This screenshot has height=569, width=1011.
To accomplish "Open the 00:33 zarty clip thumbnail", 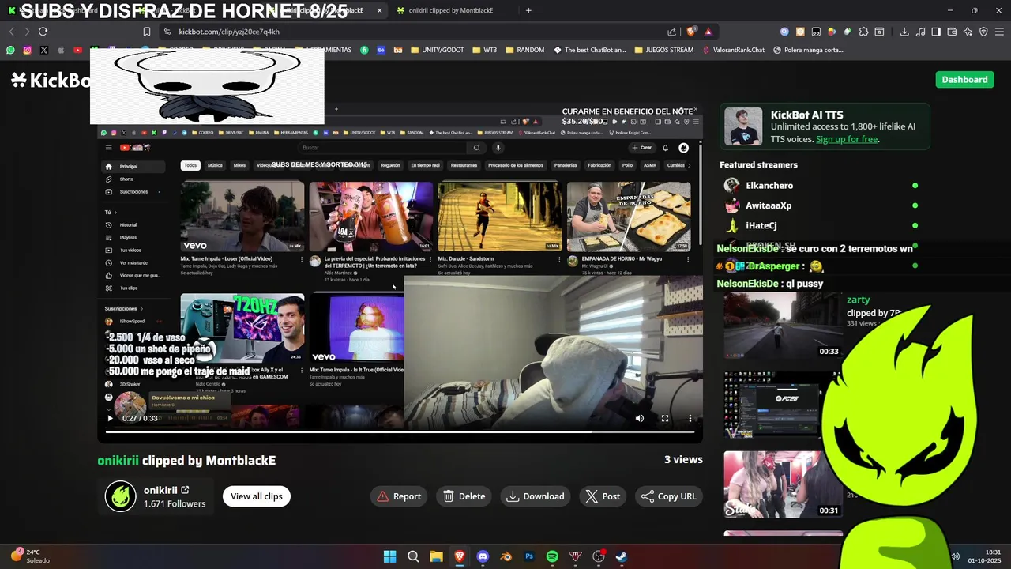I will tap(783, 326).
